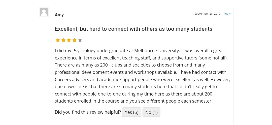Click the review title starting with Excellent
Screen dimensions: 272x125
pyautogui.click(x=133, y=29)
